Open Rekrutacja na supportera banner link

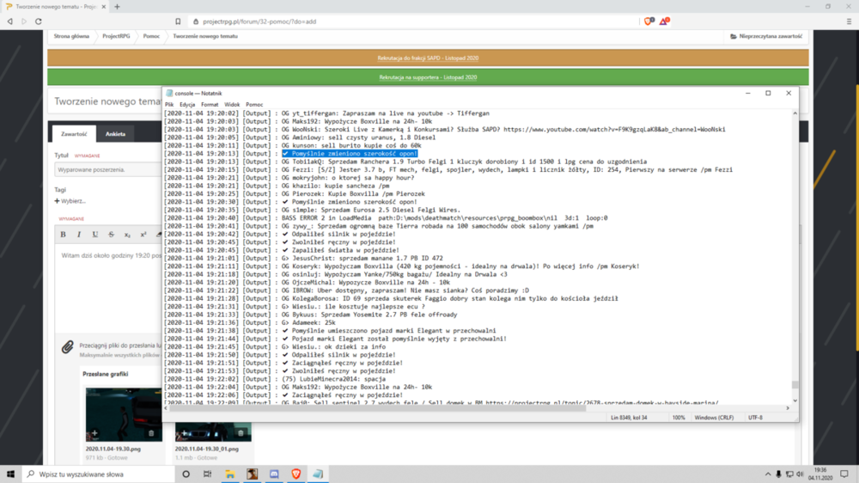(x=428, y=77)
